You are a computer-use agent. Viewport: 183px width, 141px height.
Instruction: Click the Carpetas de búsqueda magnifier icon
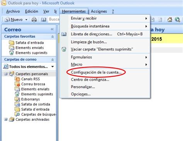pyautogui.click(x=17, y=114)
